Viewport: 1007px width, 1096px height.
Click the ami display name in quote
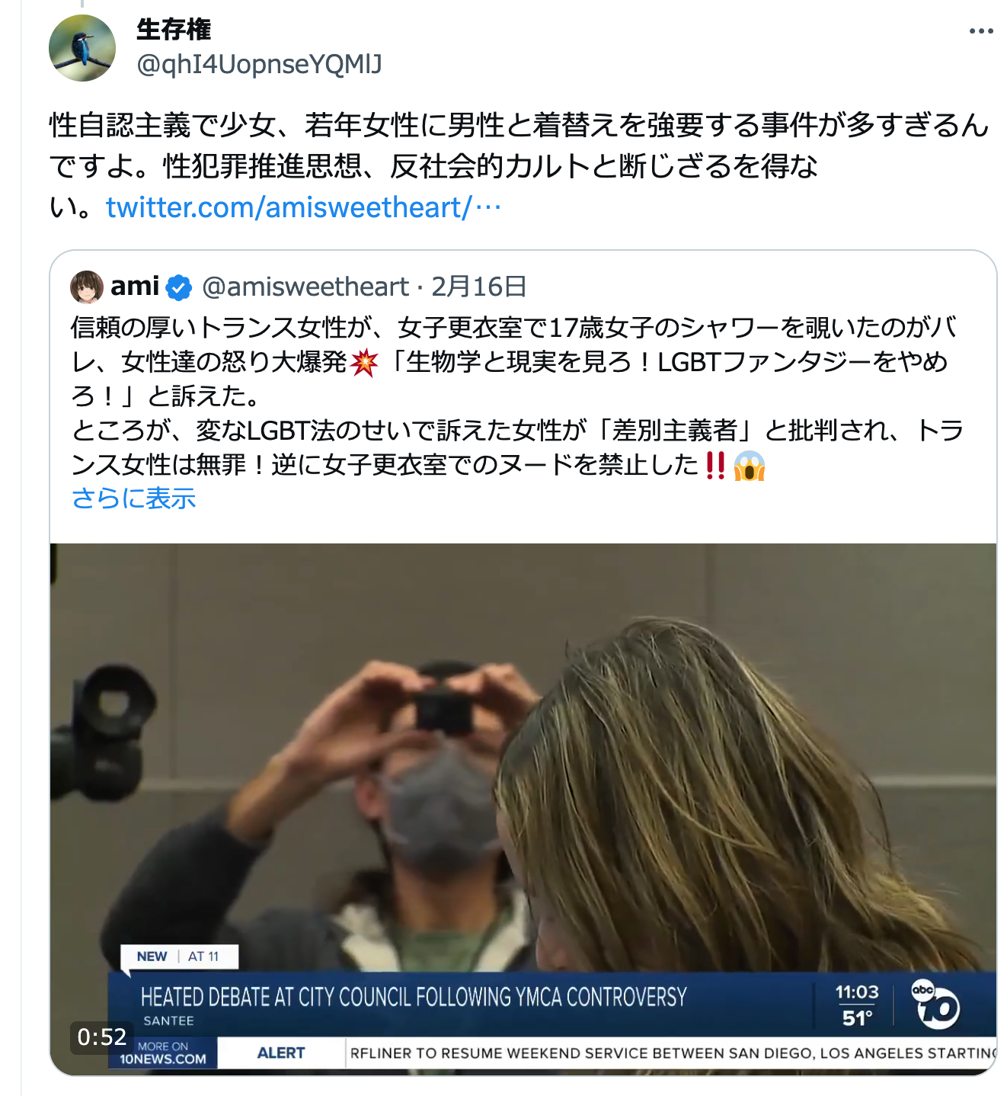(135, 287)
